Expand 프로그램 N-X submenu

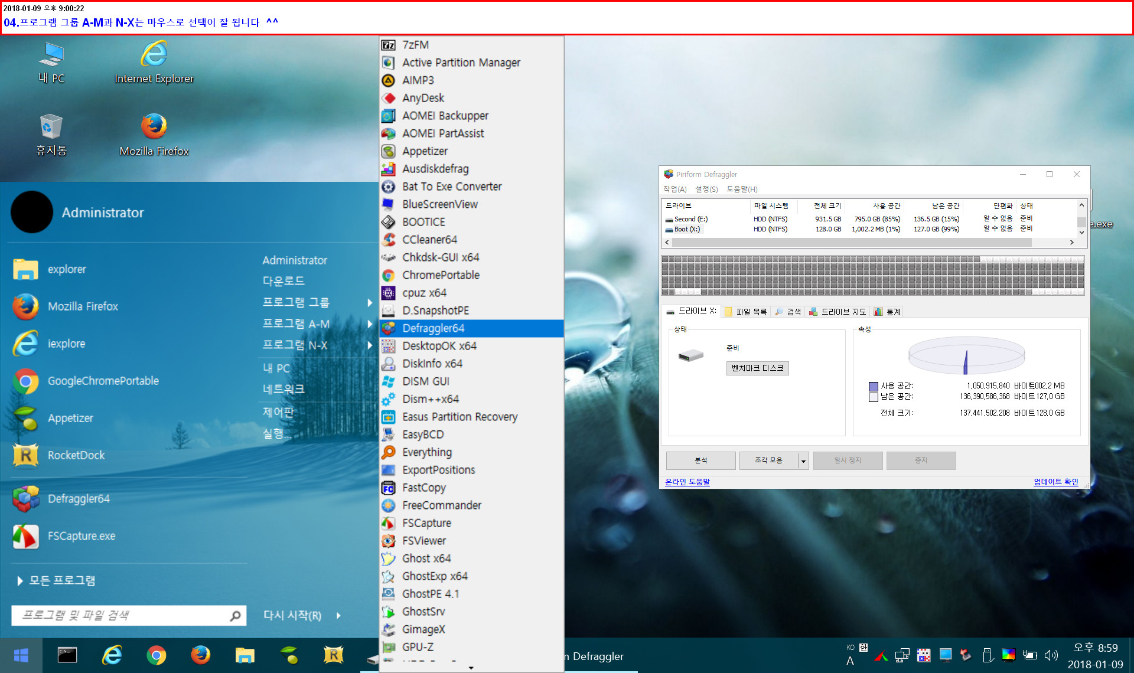click(x=318, y=345)
